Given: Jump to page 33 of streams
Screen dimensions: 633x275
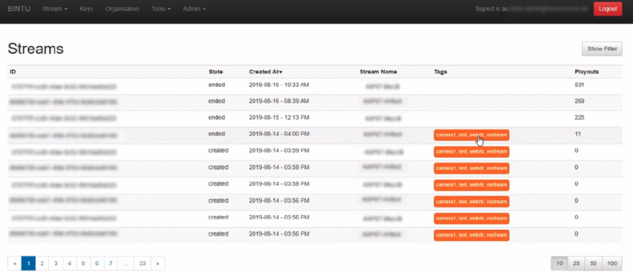Looking at the screenshot, I should click(x=142, y=263).
